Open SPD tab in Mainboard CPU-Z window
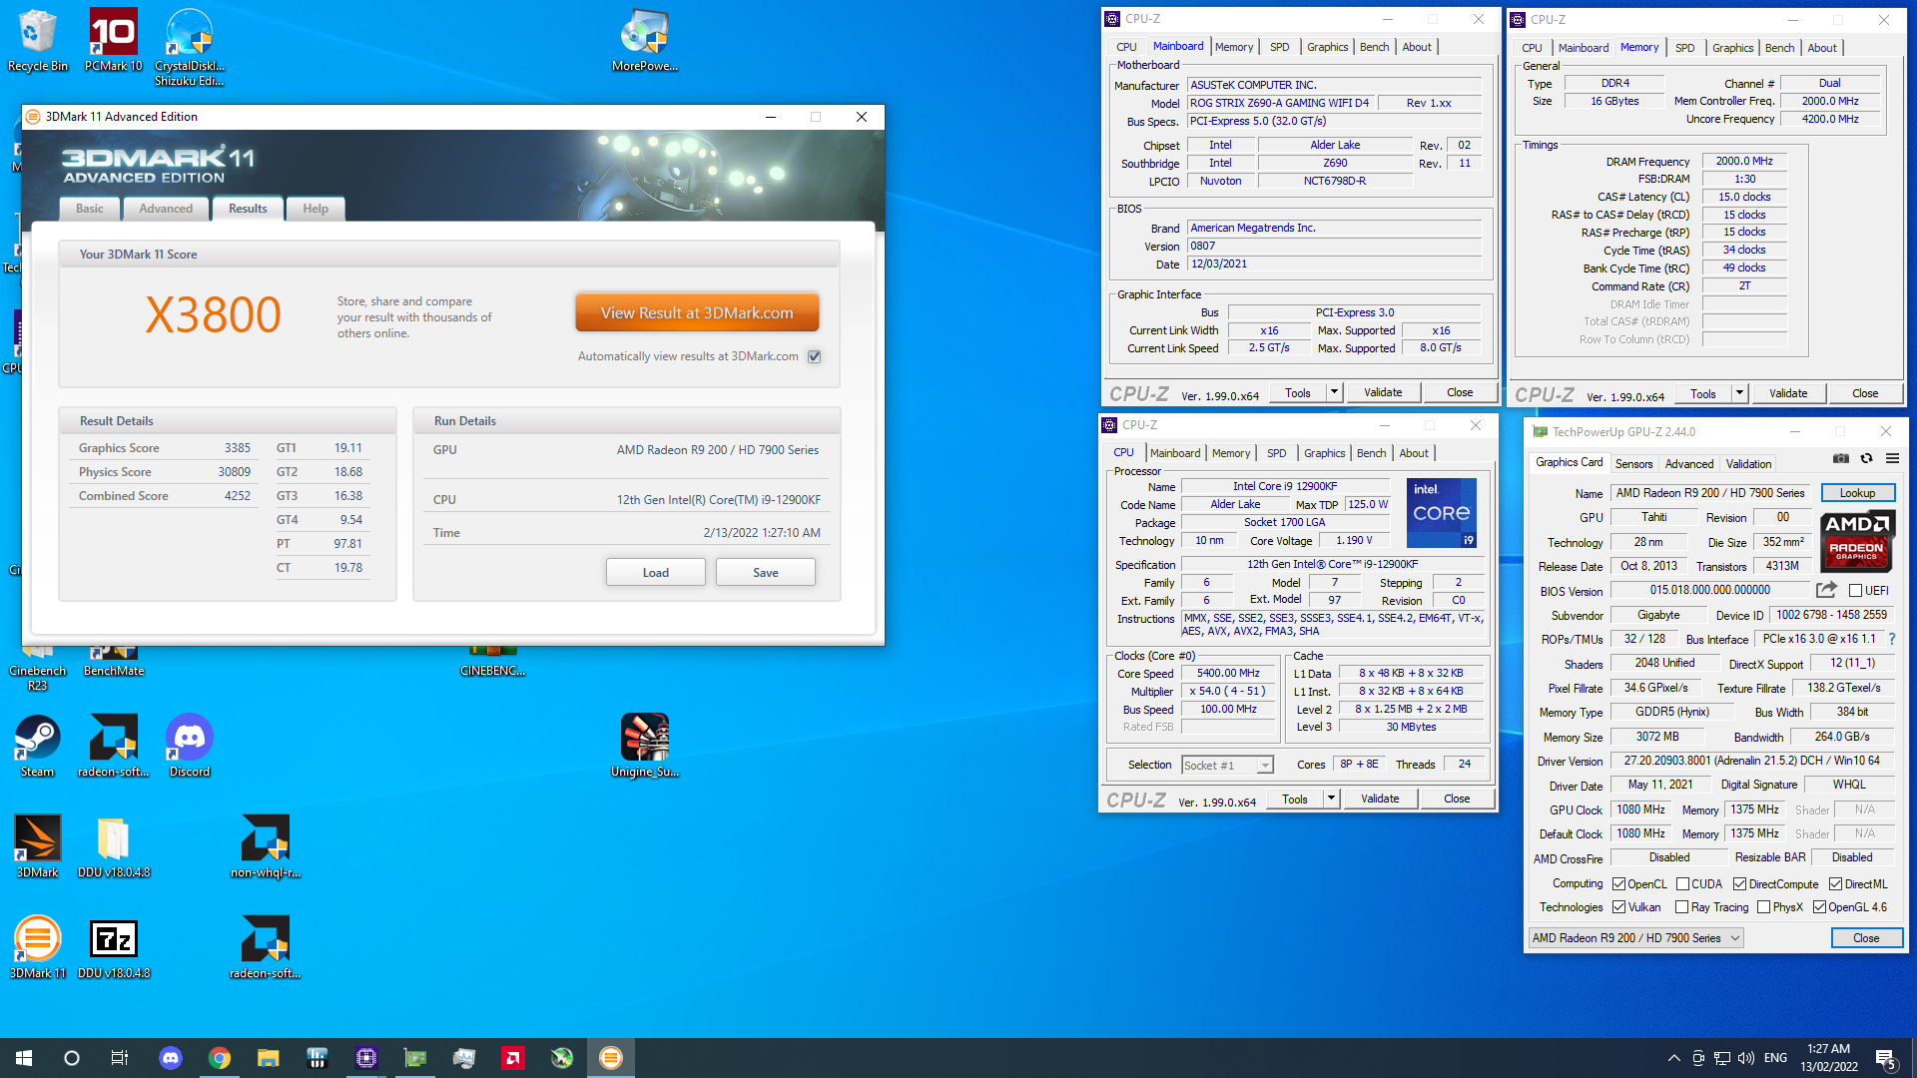 point(1279,47)
